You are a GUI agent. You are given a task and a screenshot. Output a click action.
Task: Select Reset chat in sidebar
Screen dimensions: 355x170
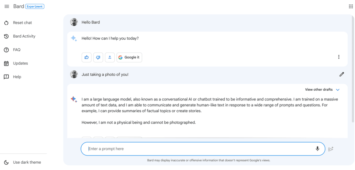[22, 23]
